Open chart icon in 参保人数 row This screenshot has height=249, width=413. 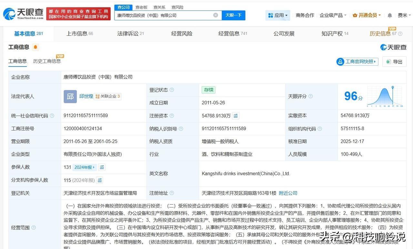tap(102, 167)
